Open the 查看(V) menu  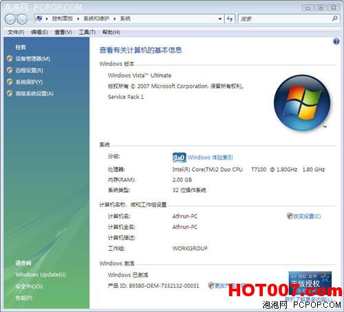(63, 32)
